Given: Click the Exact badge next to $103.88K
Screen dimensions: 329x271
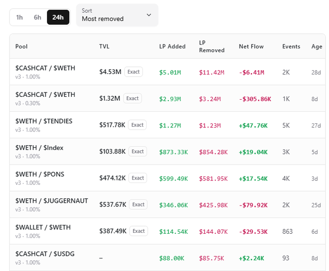Looking at the screenshot, I should pyautogui.click(x=137, y=151).
